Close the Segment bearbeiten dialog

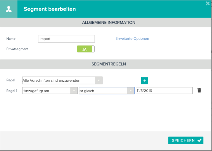tap(208, 3)
